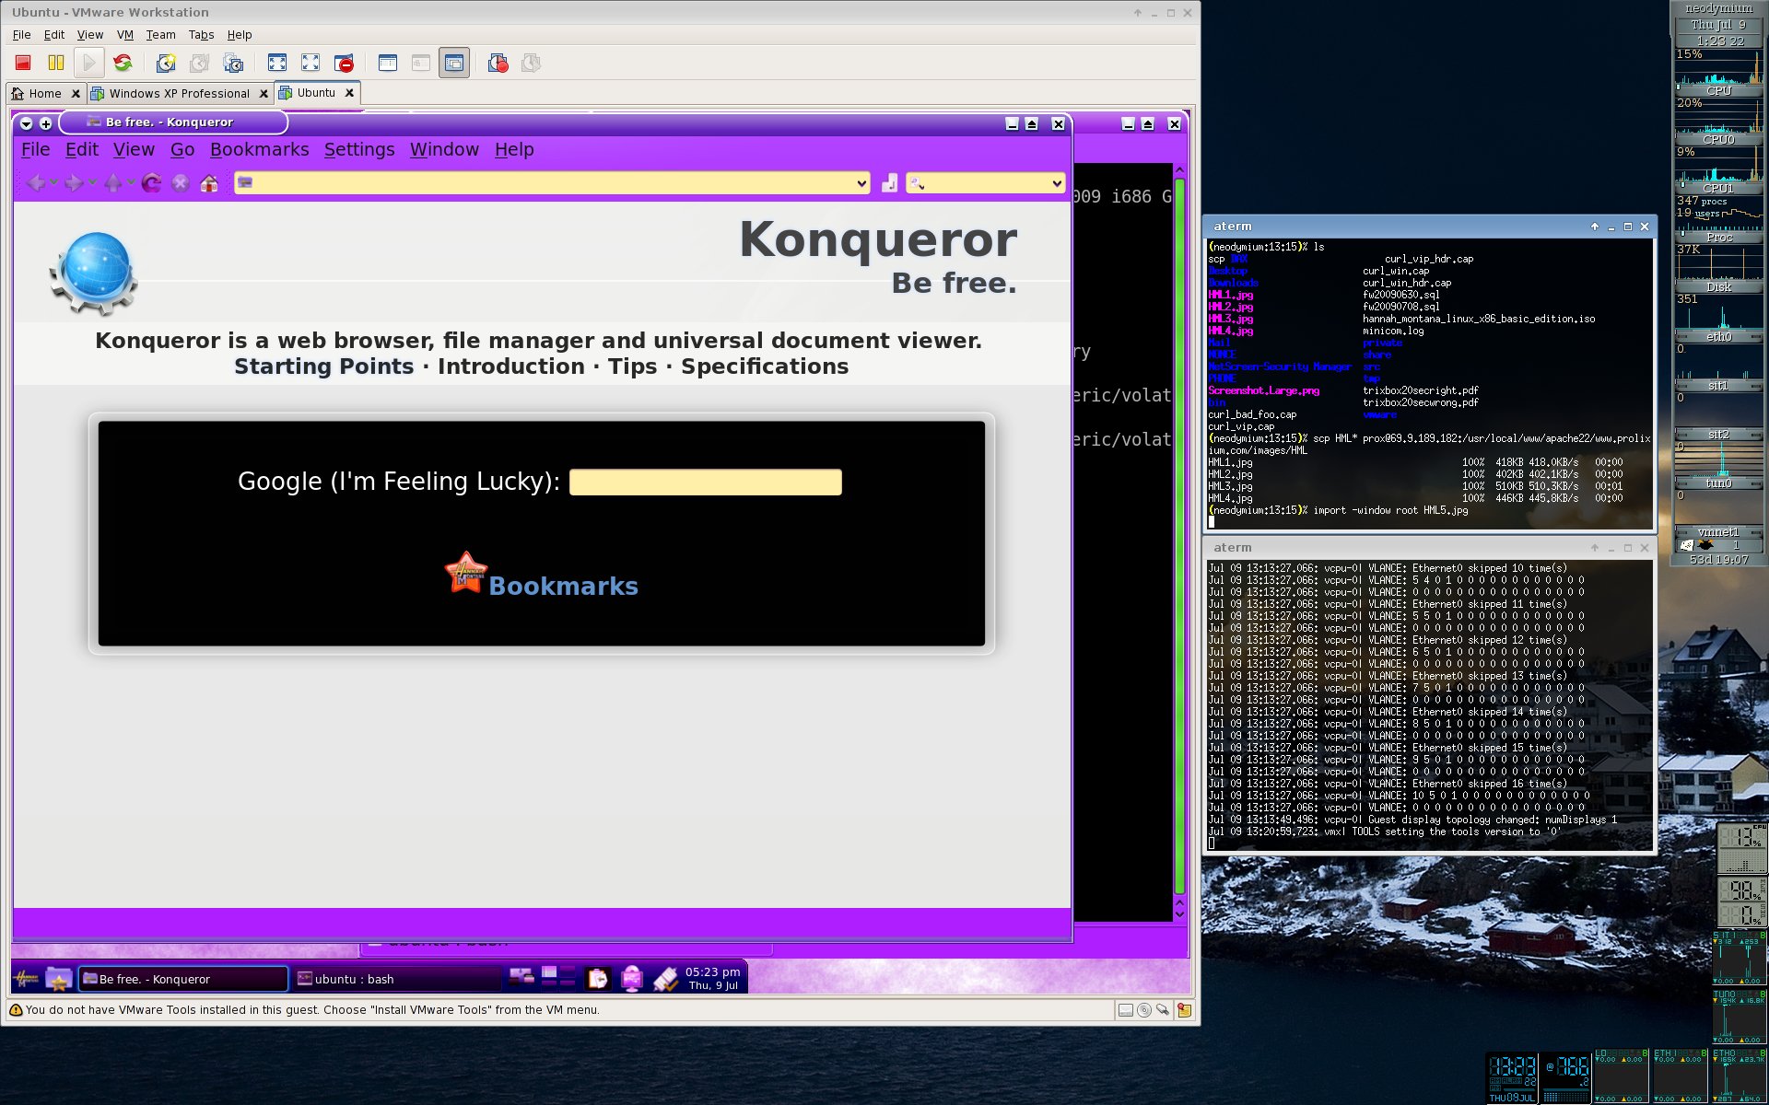This screenshot has height=1105, width=1769.
Task: Click Konqueror's Back arrow
Action: [36, 183]
